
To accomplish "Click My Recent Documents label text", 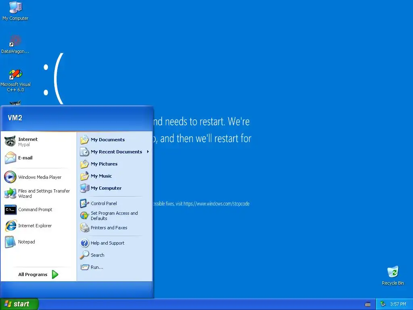I will point(117,152).
